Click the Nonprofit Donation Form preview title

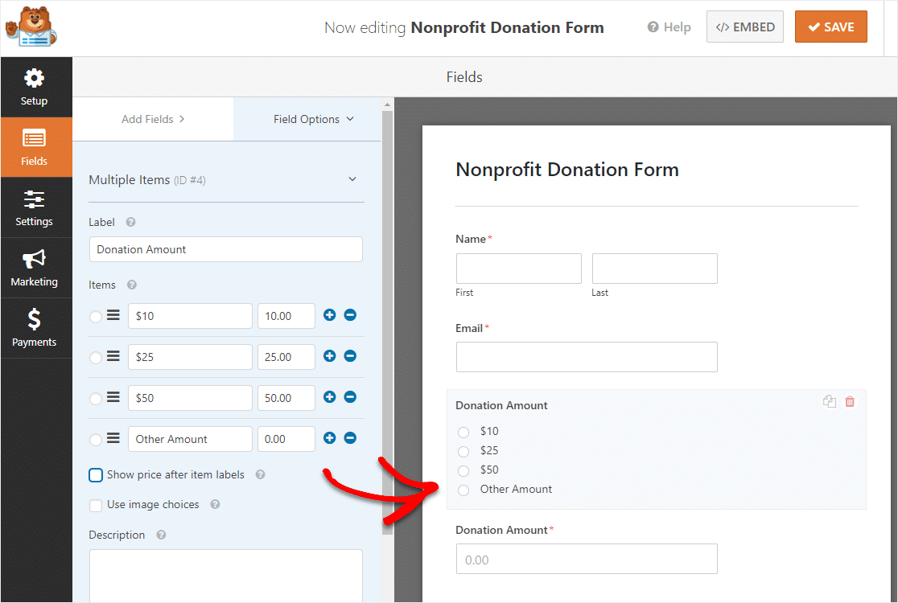click(567, 170)
